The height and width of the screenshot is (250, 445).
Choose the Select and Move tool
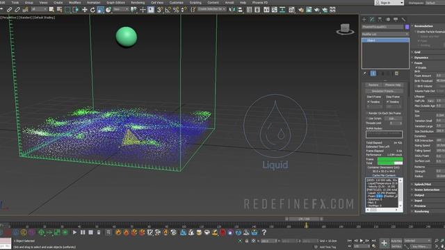(x=85, y=10)
